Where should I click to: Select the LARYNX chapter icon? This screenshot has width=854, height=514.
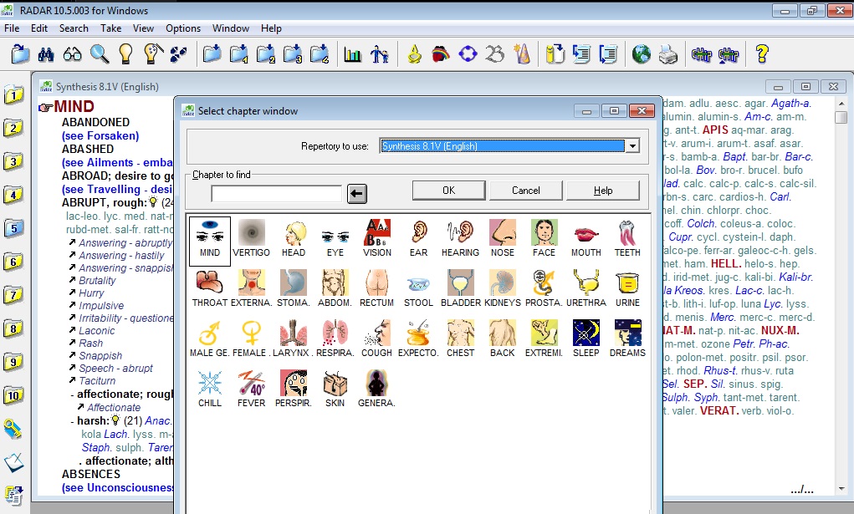pos(293,340)
